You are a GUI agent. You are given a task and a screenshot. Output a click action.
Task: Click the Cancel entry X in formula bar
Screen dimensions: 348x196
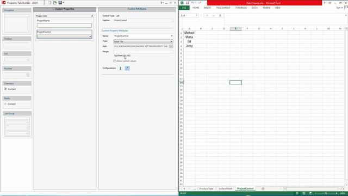[x=207, y=16]
